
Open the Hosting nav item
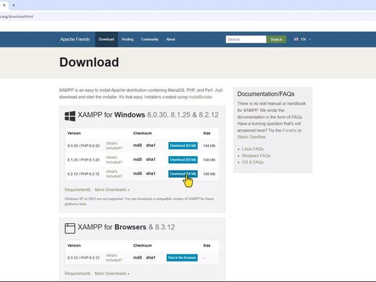point(127,39)
